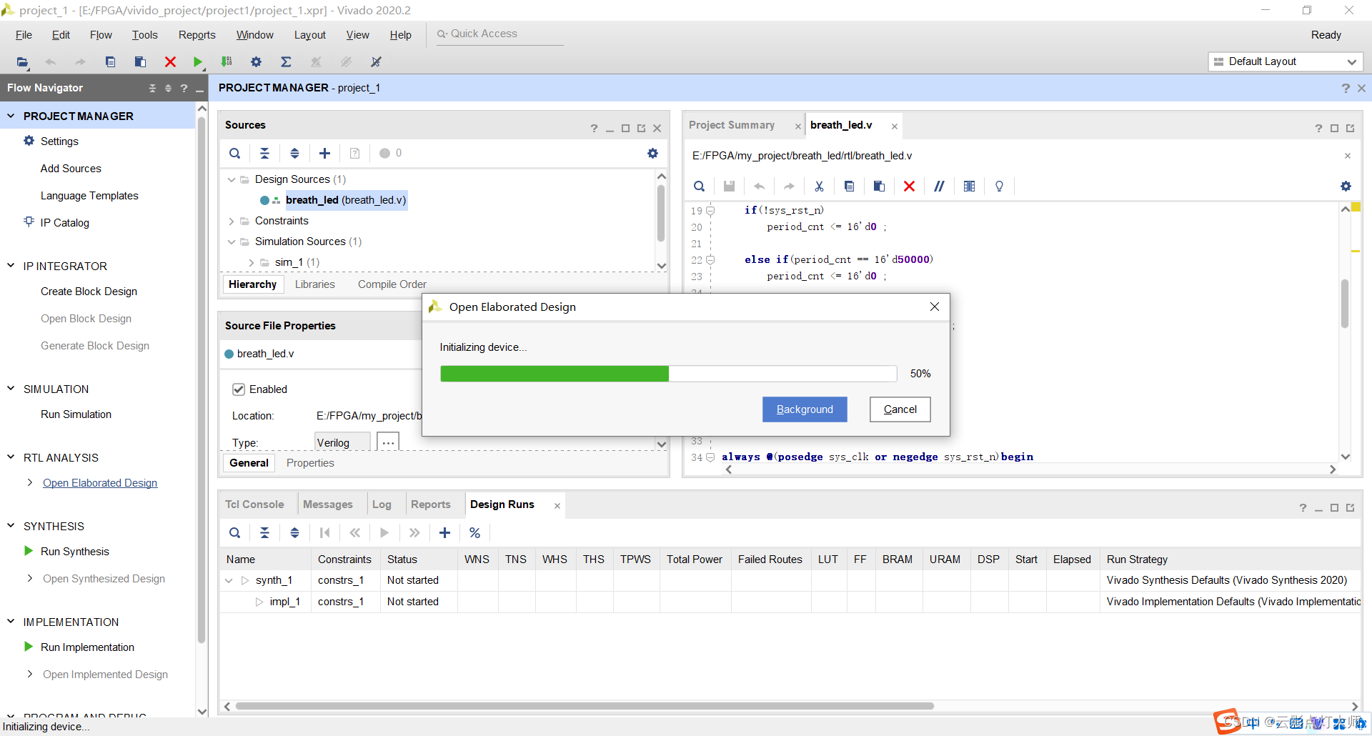This screenshot has width=1372, height=736.
Task: Cancel the Open Elaborated Design dialog
Action: [900, 409]
